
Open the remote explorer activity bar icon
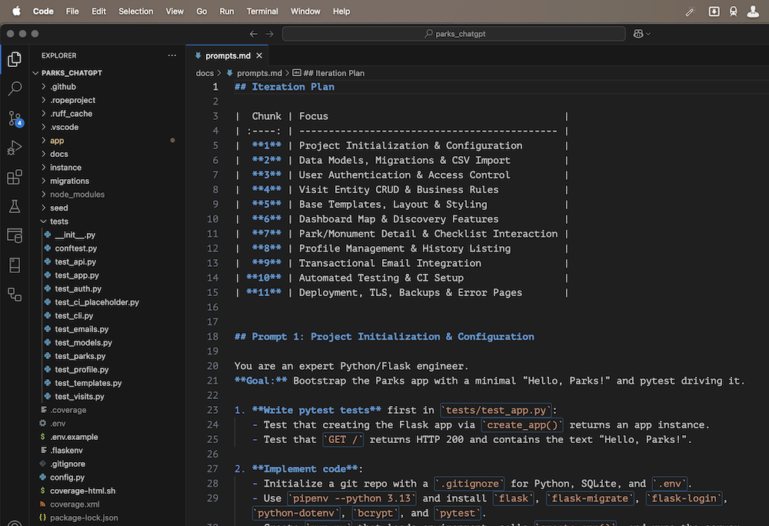tap(15, 236)
